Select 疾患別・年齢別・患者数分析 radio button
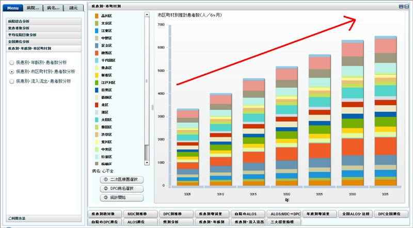 coord(11,62)
